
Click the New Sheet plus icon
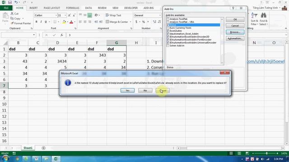43,148
